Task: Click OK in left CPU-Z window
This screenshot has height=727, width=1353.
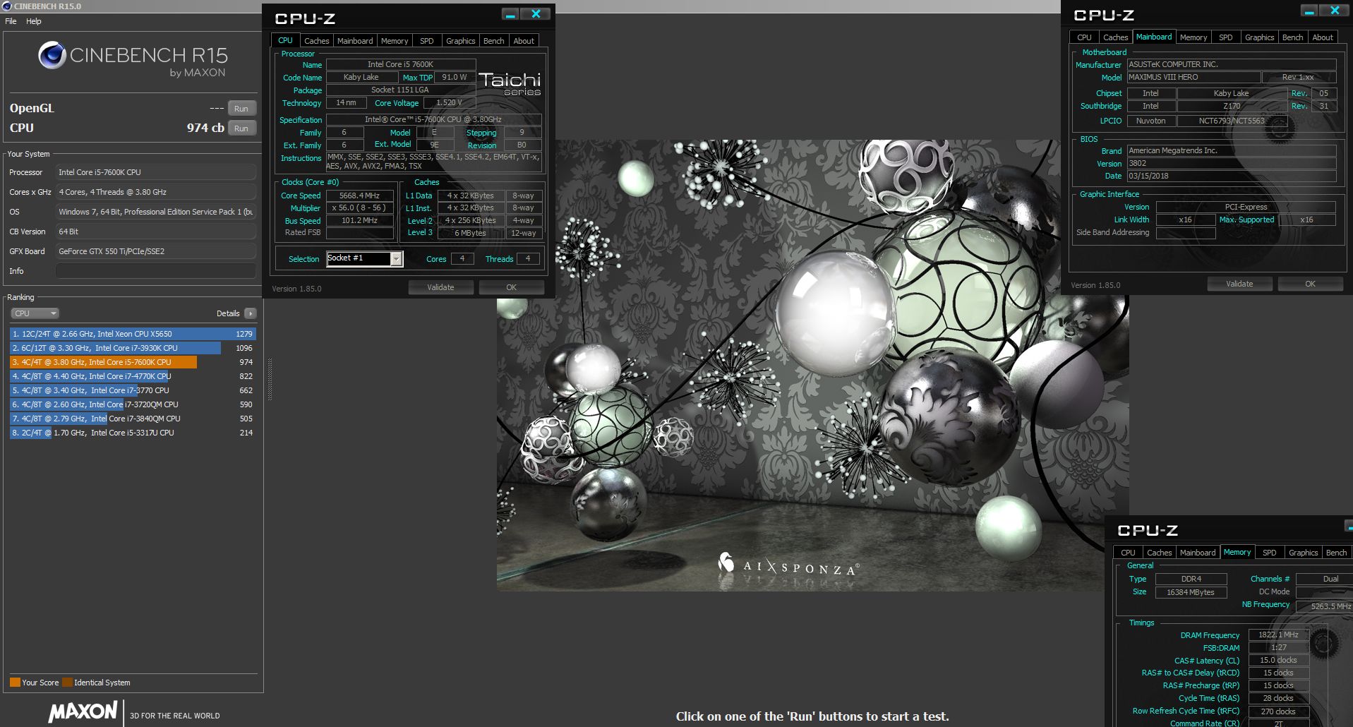Action: click(x=512, y=287)
